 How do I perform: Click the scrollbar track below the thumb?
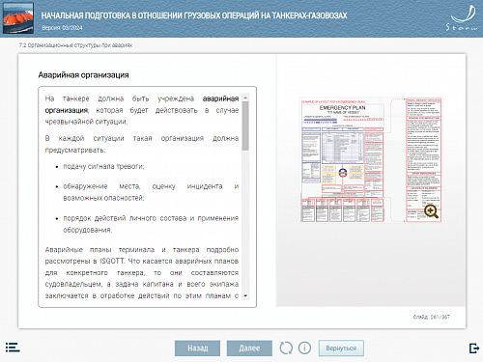[x=245, y=221]
